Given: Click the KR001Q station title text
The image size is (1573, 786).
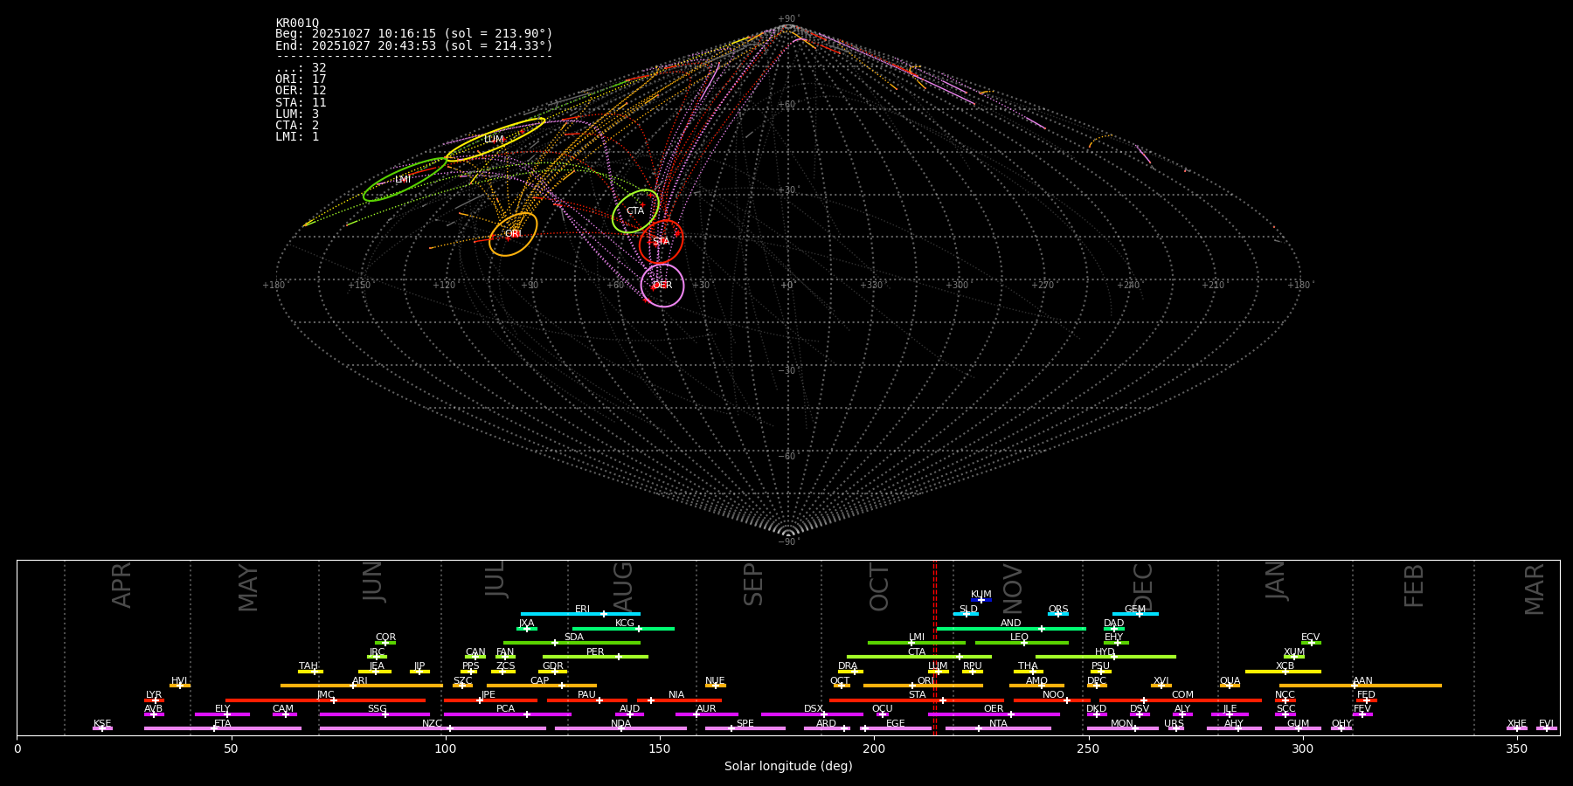Looking at the screenshot, I should tap(297, 23).
